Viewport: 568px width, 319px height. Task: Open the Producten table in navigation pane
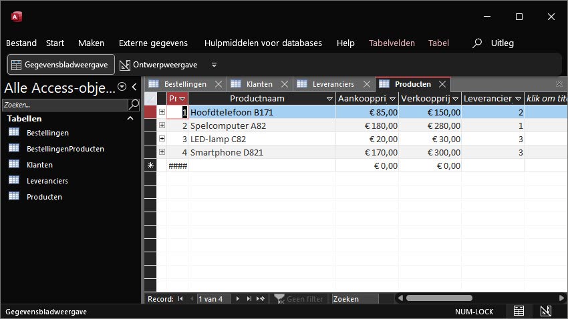(35, 197)
